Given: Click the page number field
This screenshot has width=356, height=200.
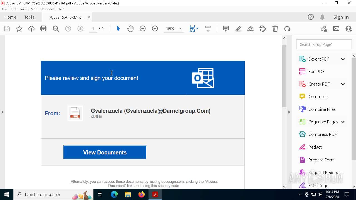Looking at the screenshot, I should pyautogui.click(x=93, y=29).
